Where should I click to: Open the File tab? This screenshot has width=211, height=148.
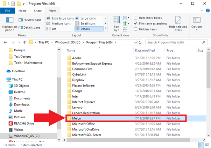point(7,11)
